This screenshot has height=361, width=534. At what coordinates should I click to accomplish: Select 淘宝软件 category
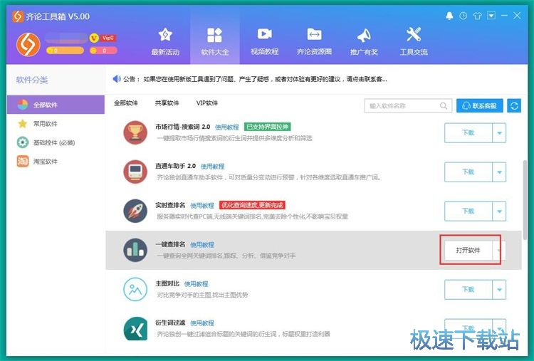tap(56, 161)
